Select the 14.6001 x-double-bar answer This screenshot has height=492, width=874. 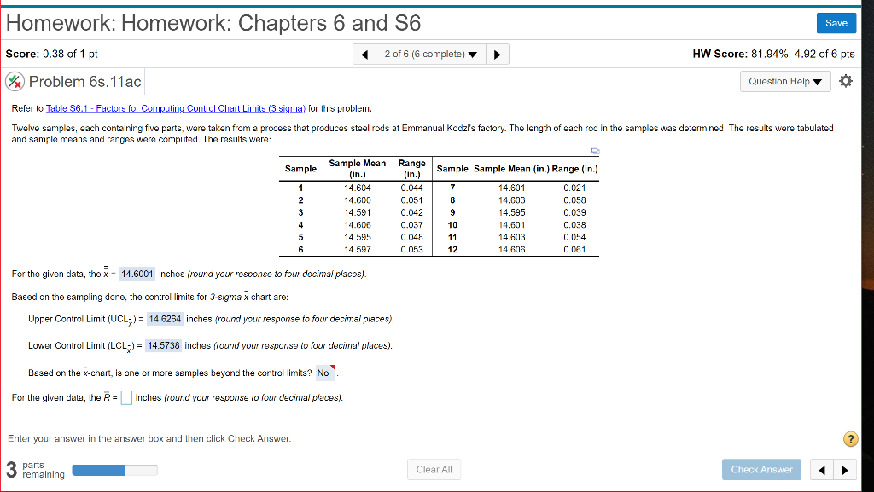pos(137,274)
